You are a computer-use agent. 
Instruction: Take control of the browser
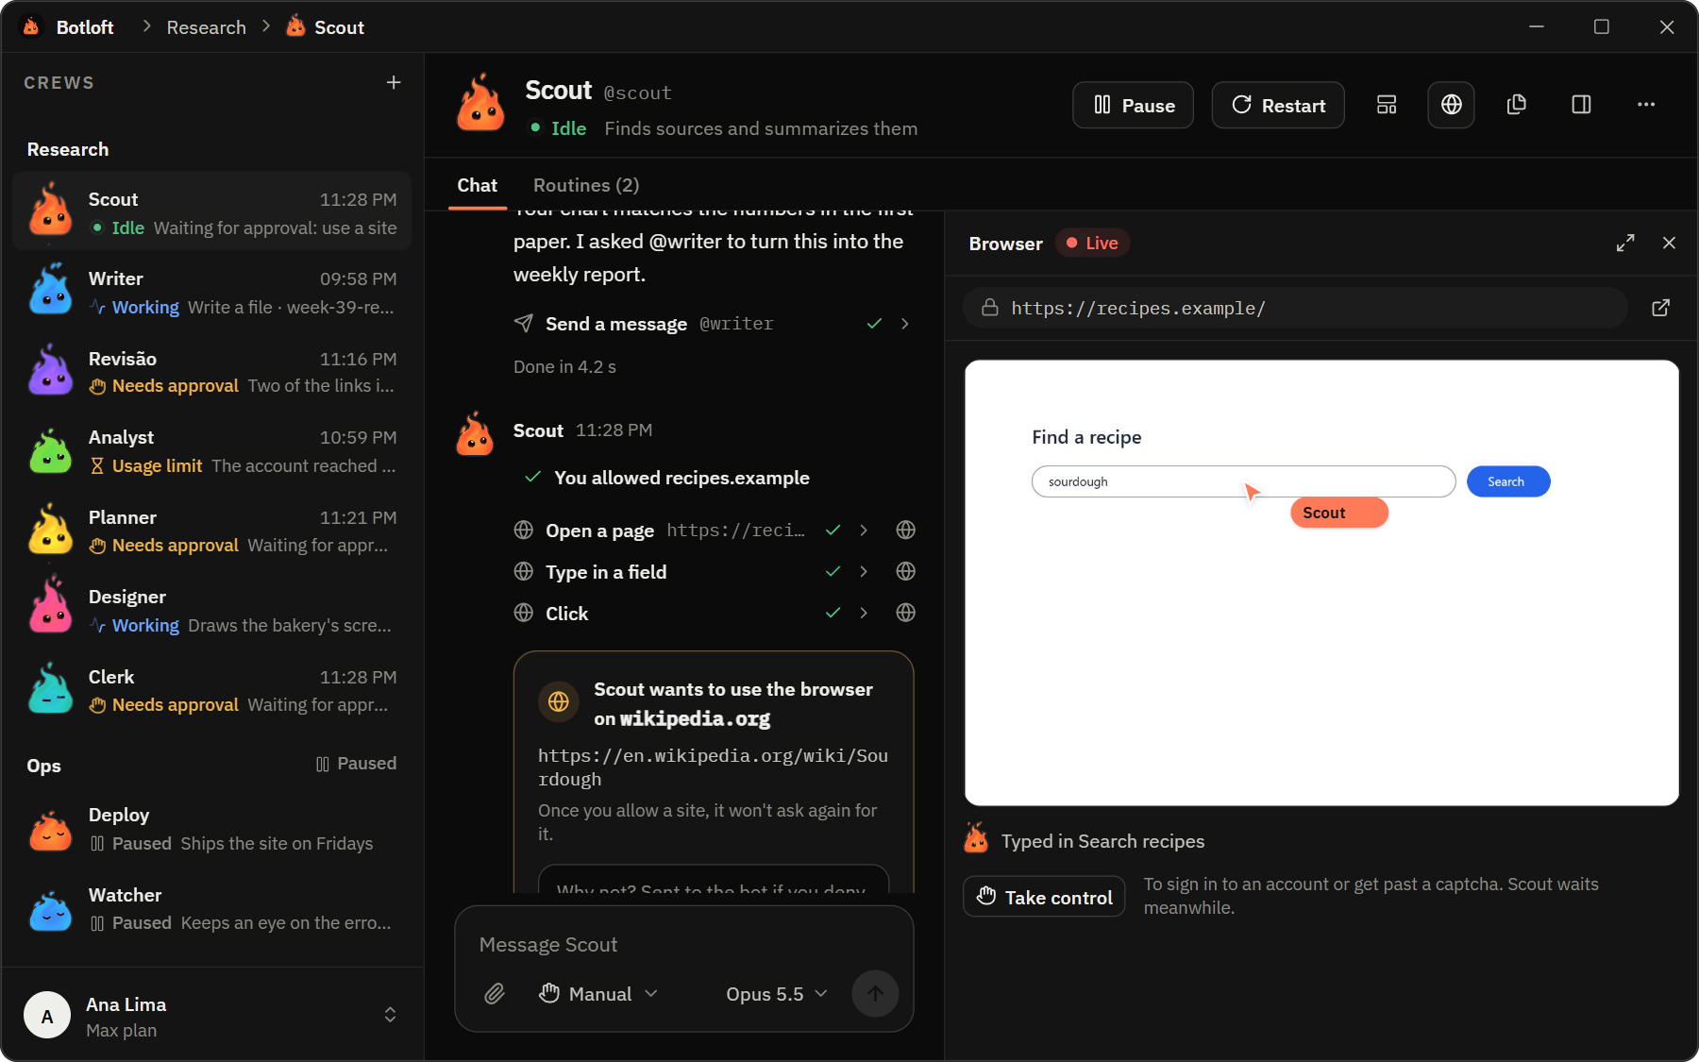point(1044,897)
